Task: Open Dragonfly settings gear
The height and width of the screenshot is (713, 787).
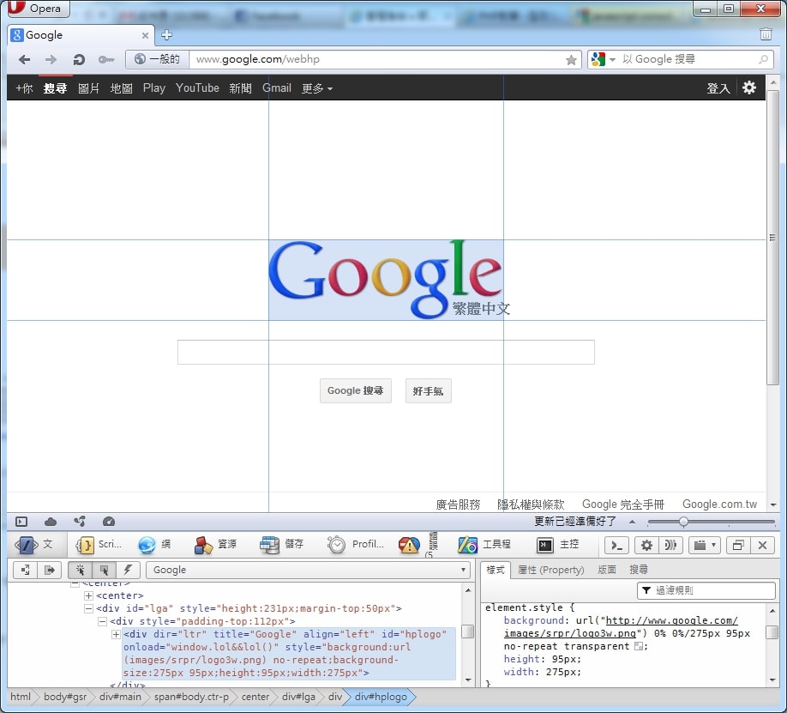Action: [x=646, y=545]
